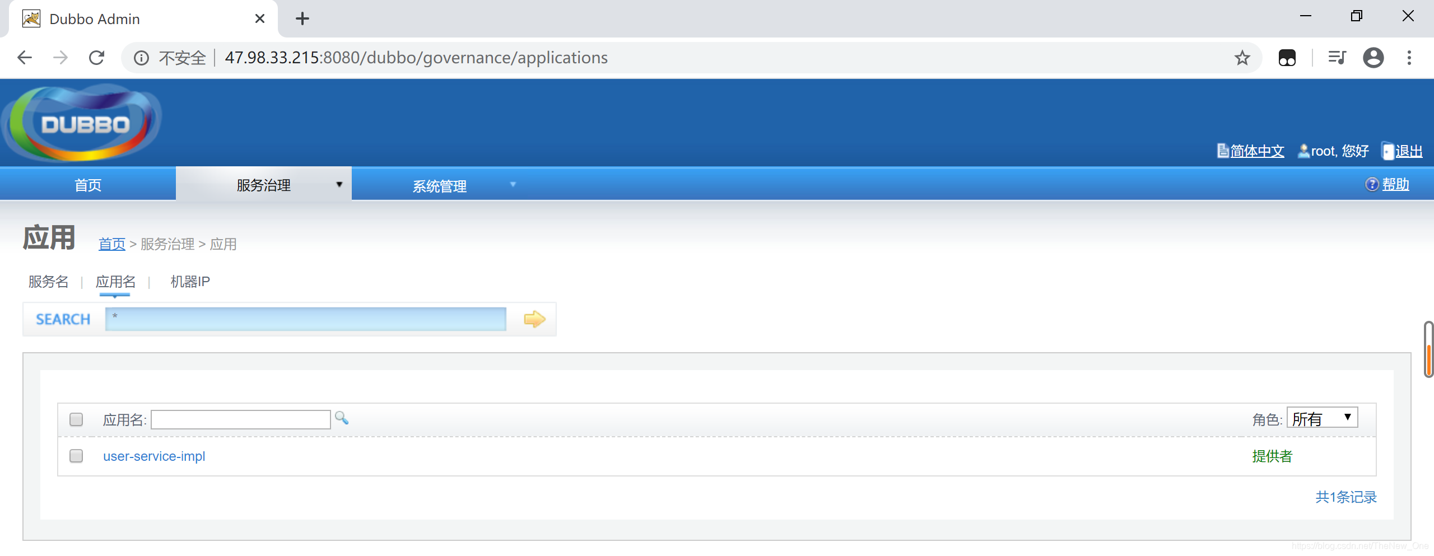Open the 服务治理 menu
Screen dimensions: 1434x556
click(x=264, y=185)
